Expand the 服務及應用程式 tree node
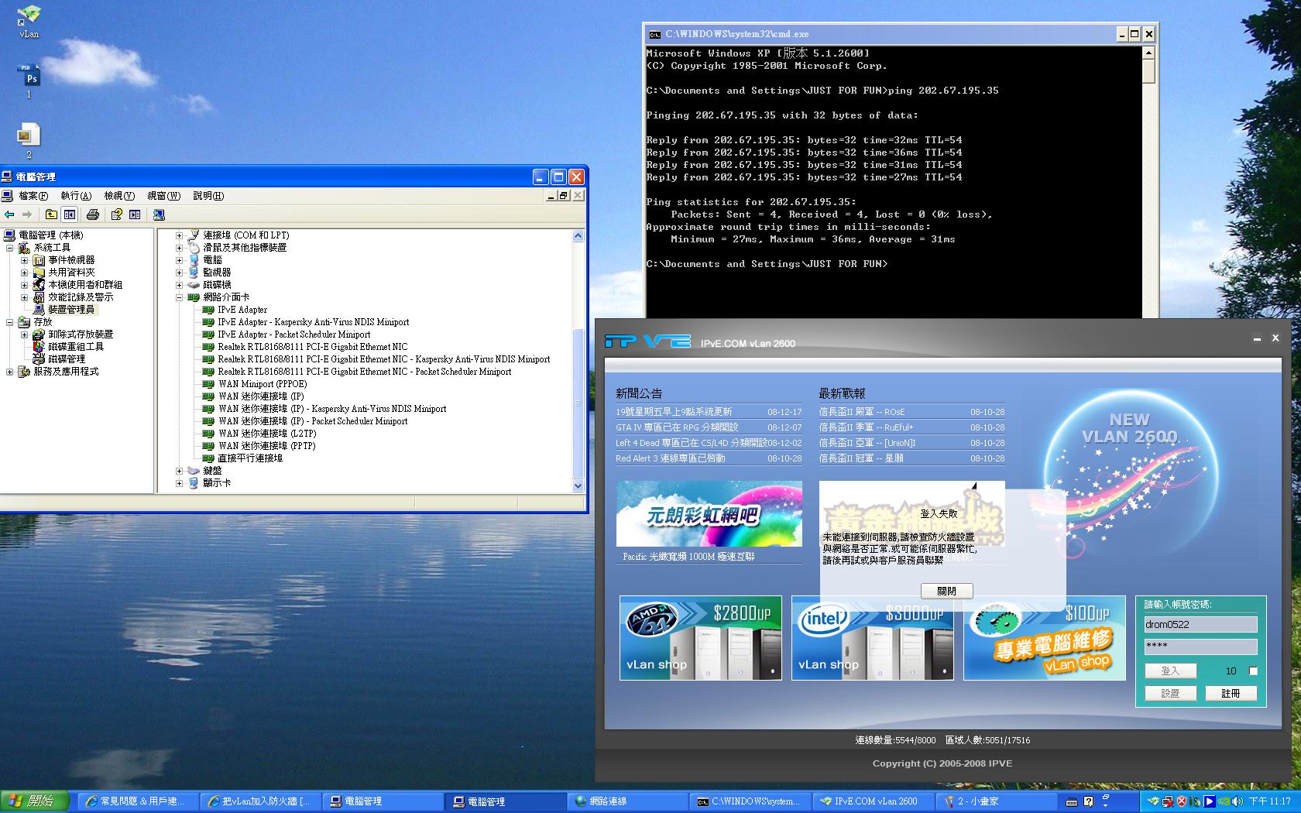 click(x=9, y=372)
